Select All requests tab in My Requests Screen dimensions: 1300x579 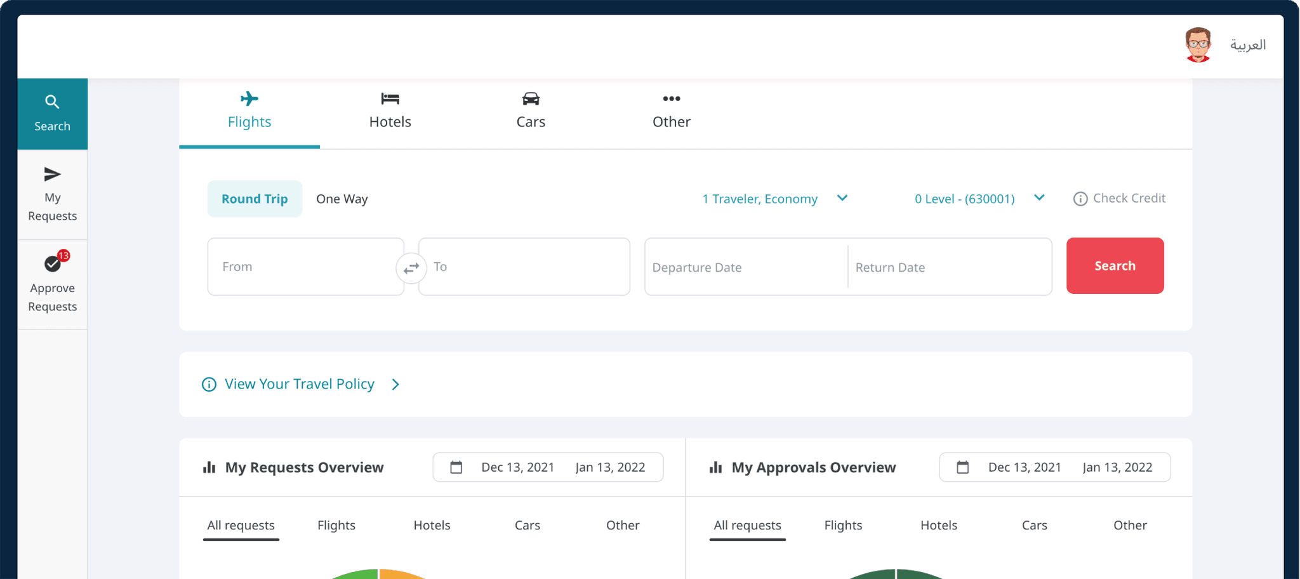241,526
